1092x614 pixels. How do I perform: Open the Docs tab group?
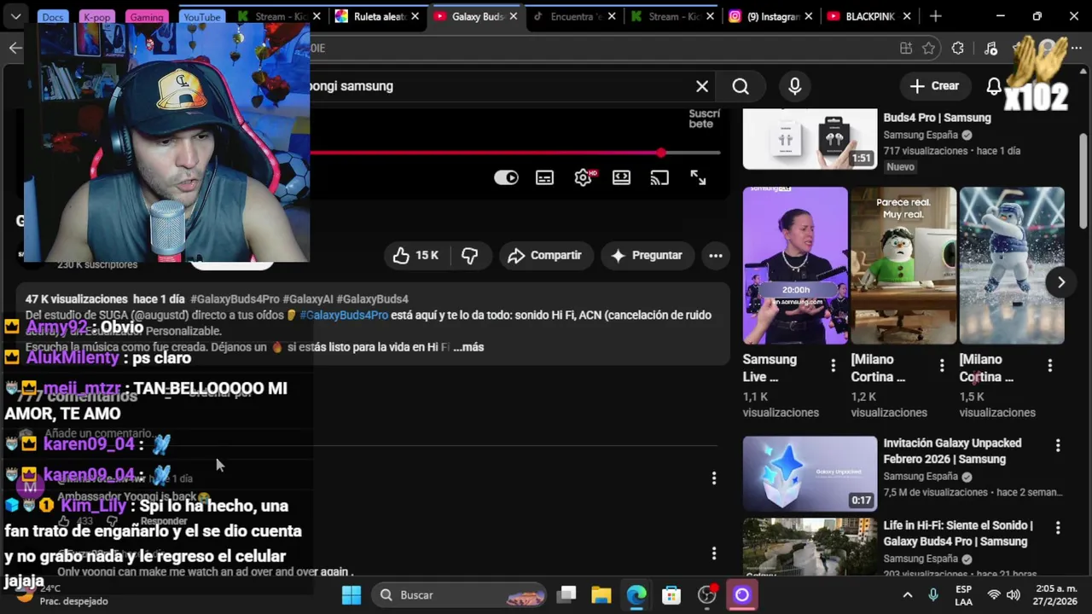52,17
